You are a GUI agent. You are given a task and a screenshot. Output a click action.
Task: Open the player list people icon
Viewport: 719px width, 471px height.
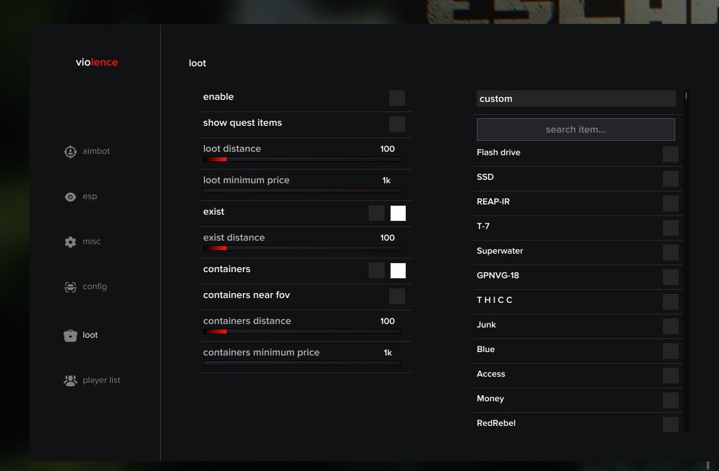coord(70,380)
